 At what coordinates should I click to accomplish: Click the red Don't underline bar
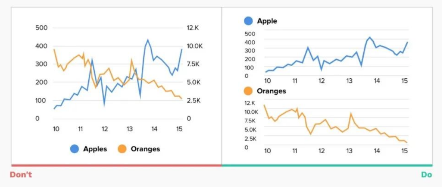click(116, 165)
